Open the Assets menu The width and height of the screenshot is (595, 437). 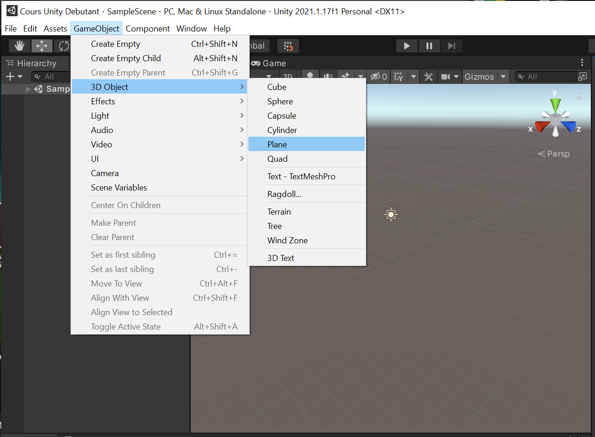pos(55,29)
